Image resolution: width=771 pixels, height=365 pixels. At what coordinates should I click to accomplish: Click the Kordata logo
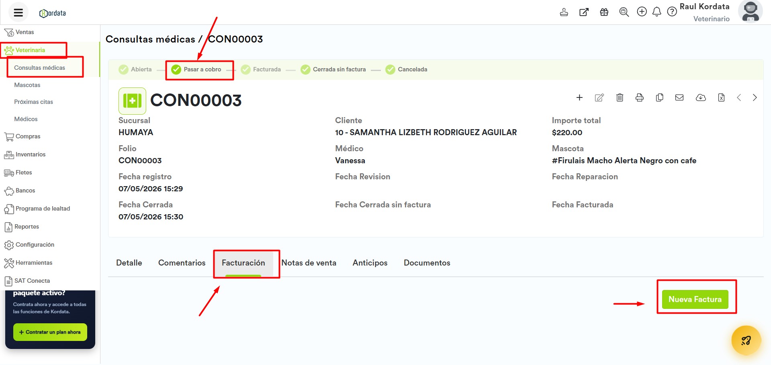coord(53,13)
